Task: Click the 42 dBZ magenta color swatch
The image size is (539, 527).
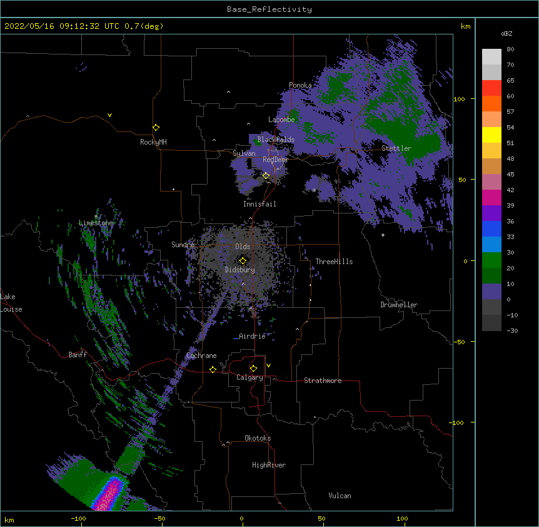Action: pyautogui.click(x=491, y=197)
